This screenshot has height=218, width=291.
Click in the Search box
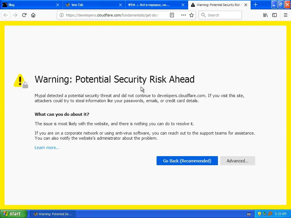coord(220,15)
